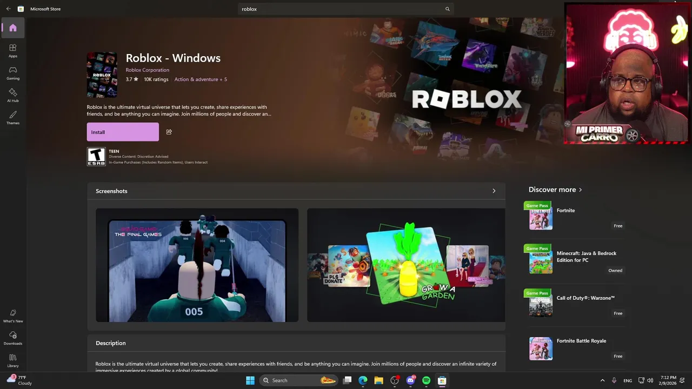
Task: Open the Windows Start menu
Action: click(x=250, y=380)
